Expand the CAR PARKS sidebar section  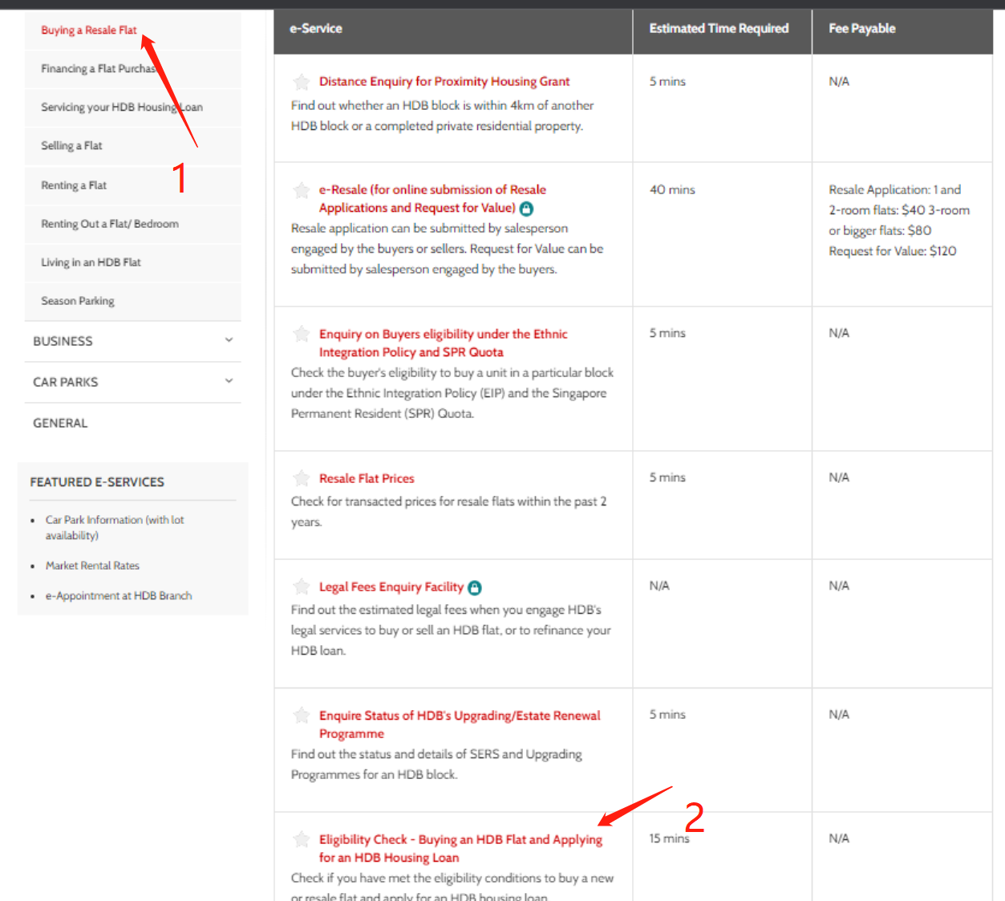click(x=229, y=382)
